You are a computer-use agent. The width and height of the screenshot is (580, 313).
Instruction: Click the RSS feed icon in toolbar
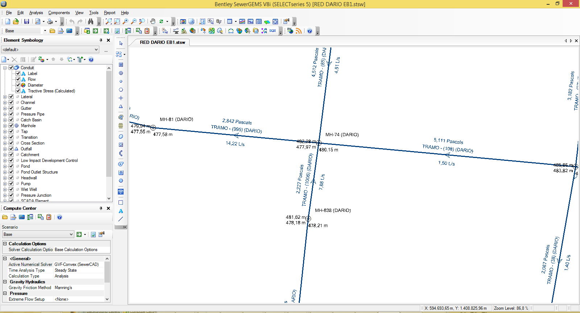click(x=299, y=31)
